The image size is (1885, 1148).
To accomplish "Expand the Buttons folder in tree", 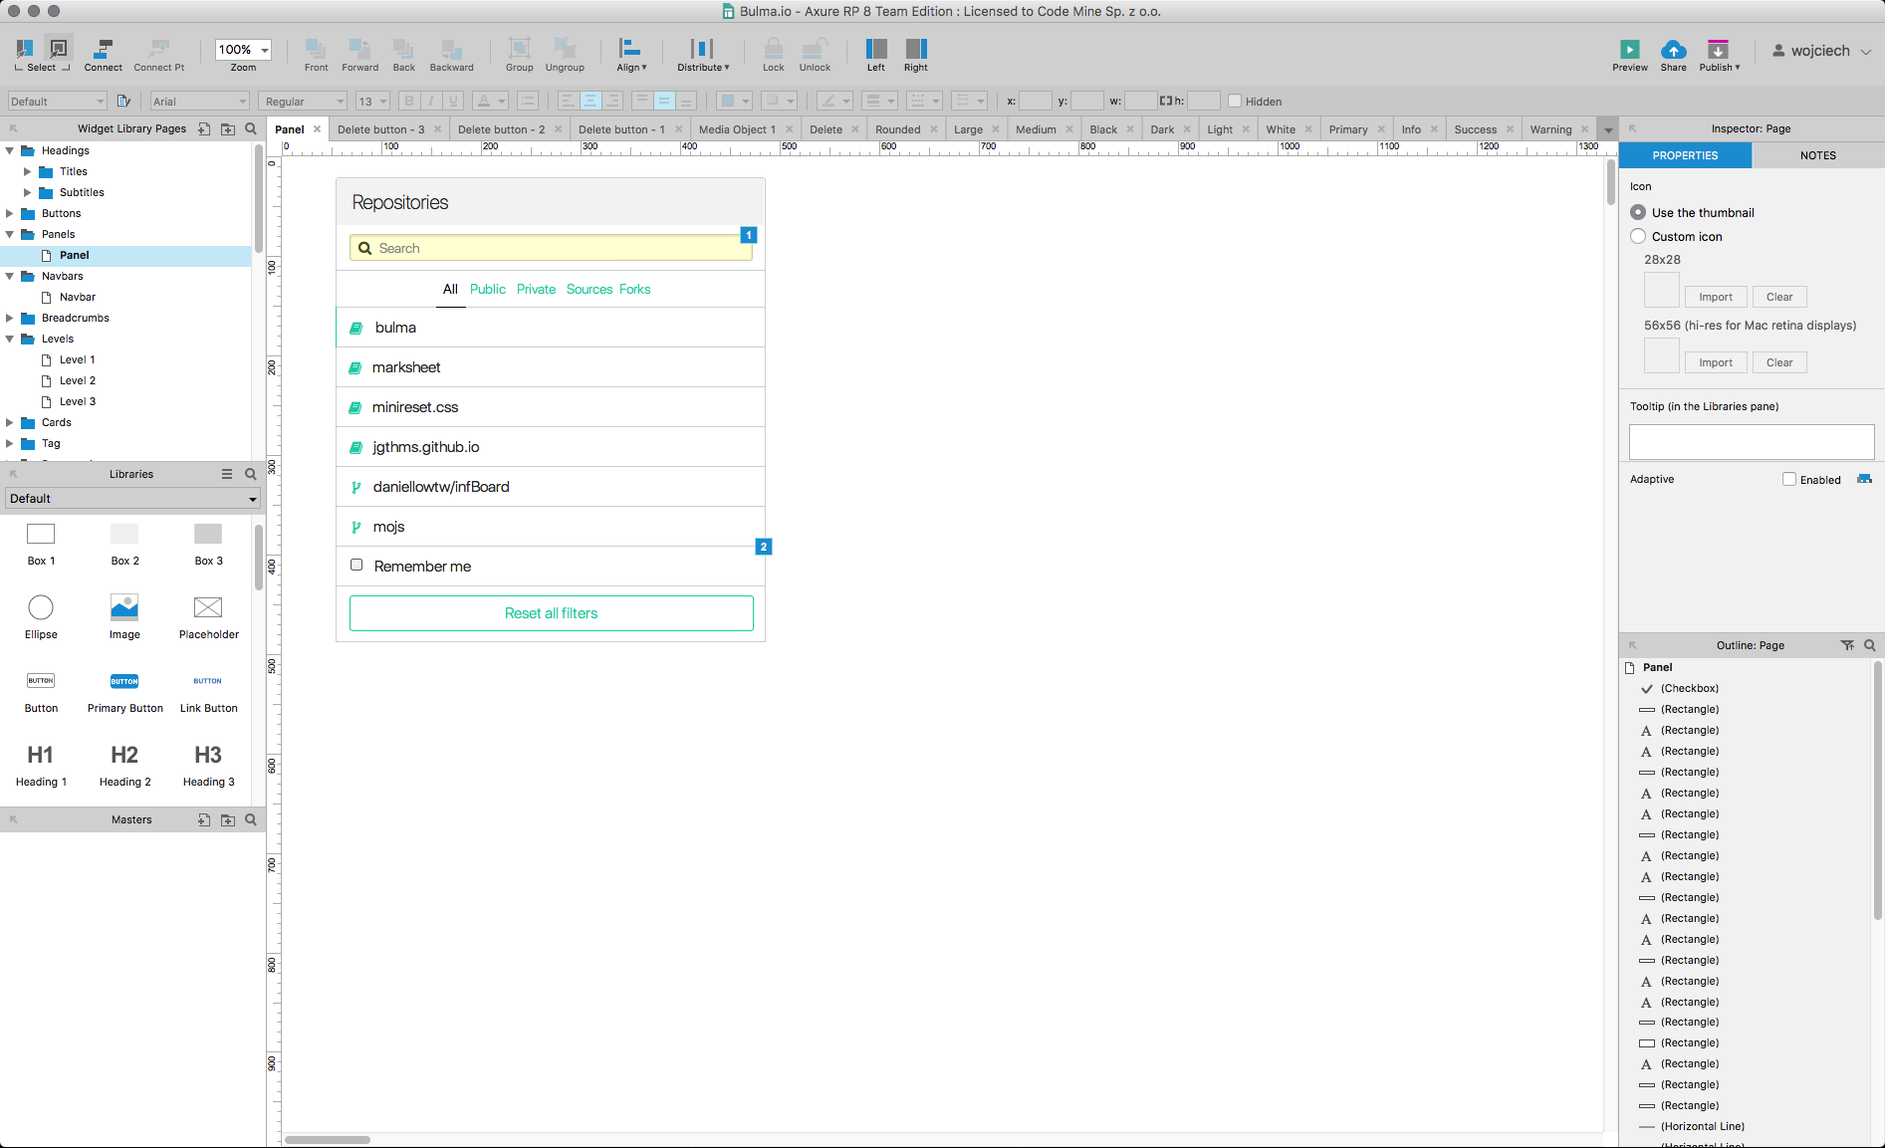I will tap(10, 213).
